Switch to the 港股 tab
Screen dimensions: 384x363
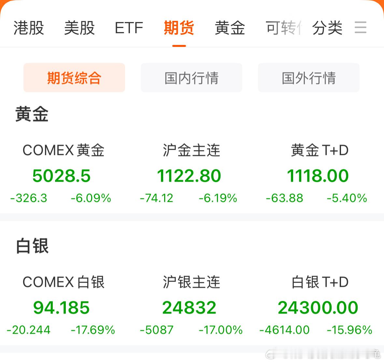pyautogui.click(x=28, y=28)
